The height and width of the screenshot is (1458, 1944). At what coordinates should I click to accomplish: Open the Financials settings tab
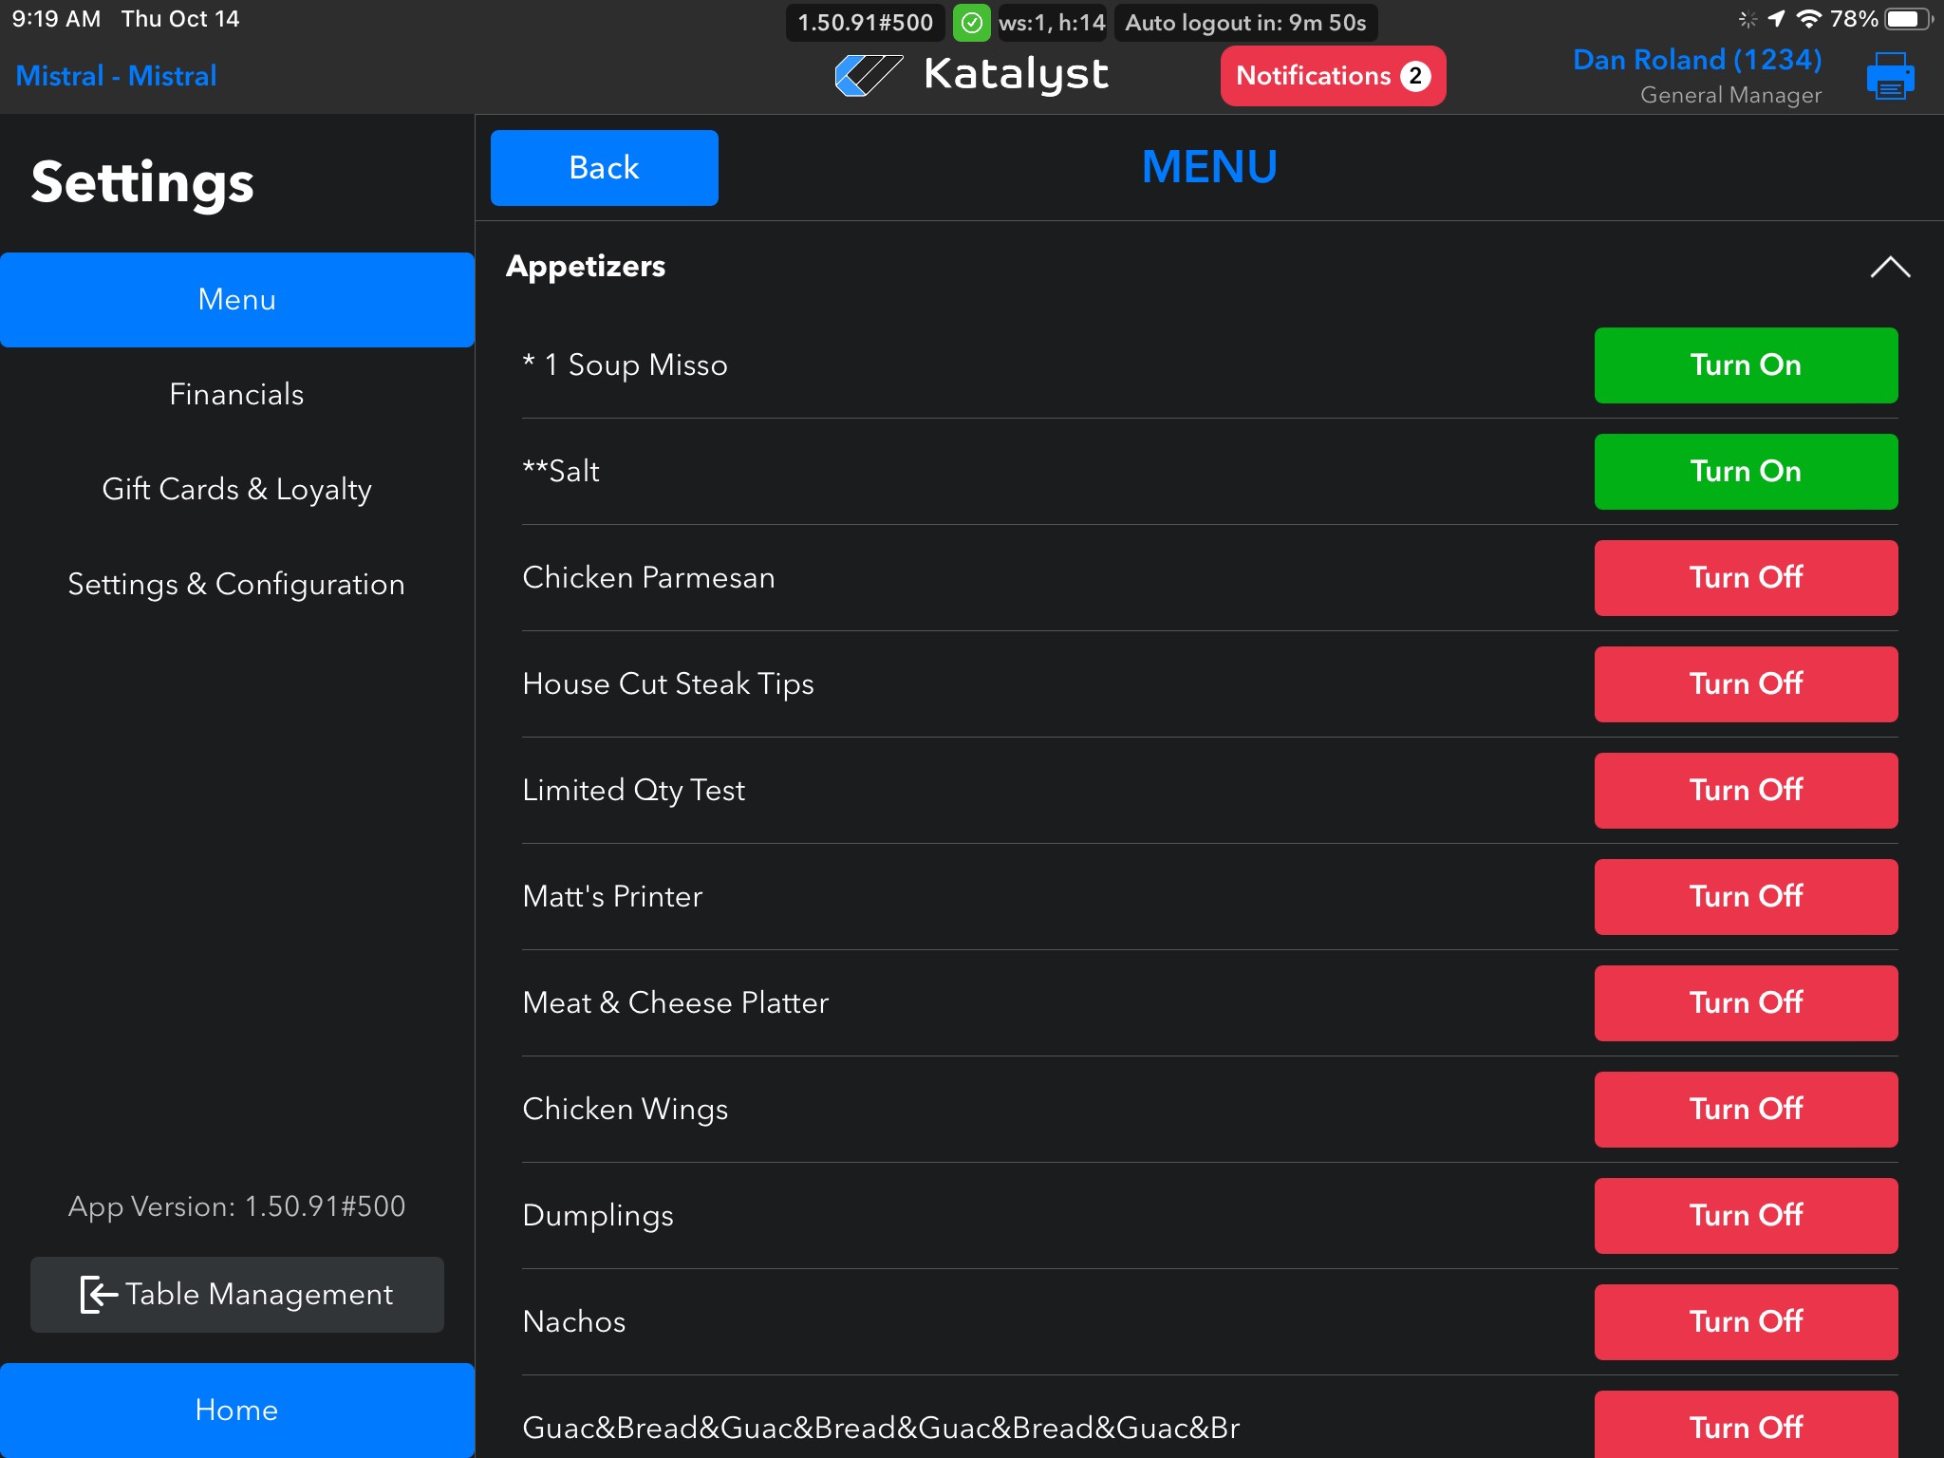236,395
